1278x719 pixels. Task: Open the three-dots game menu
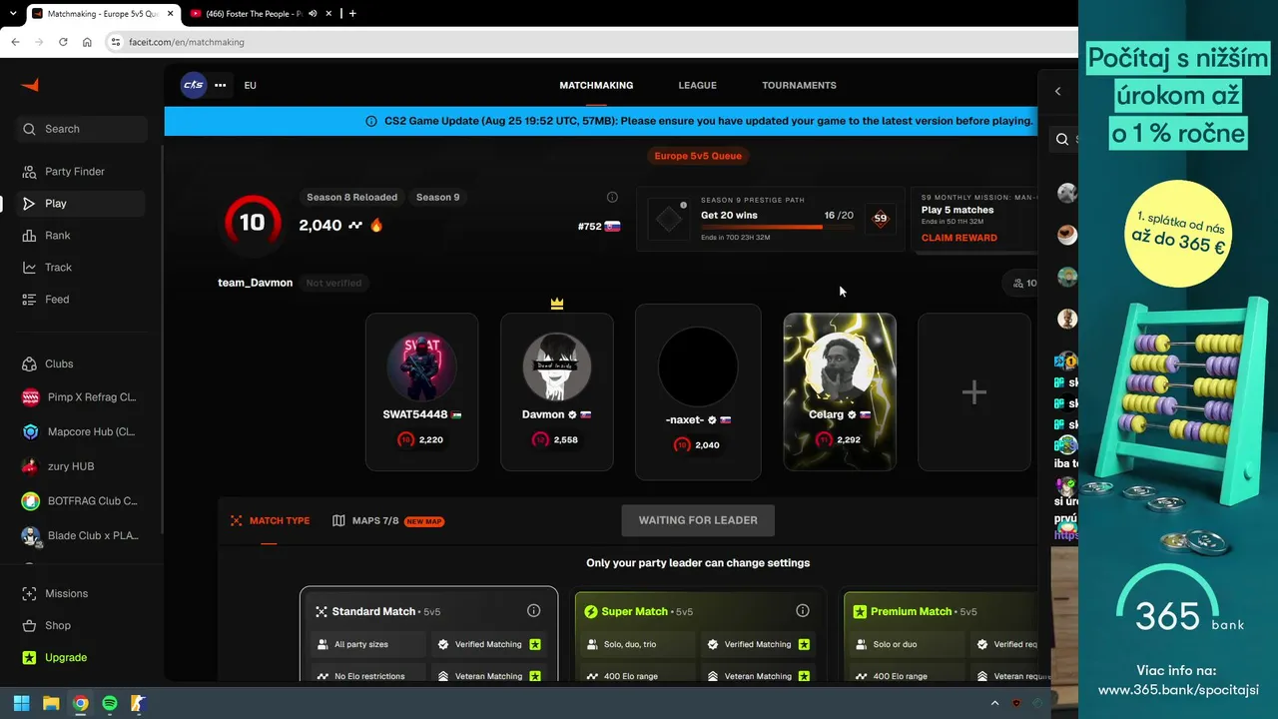(221, 85)
